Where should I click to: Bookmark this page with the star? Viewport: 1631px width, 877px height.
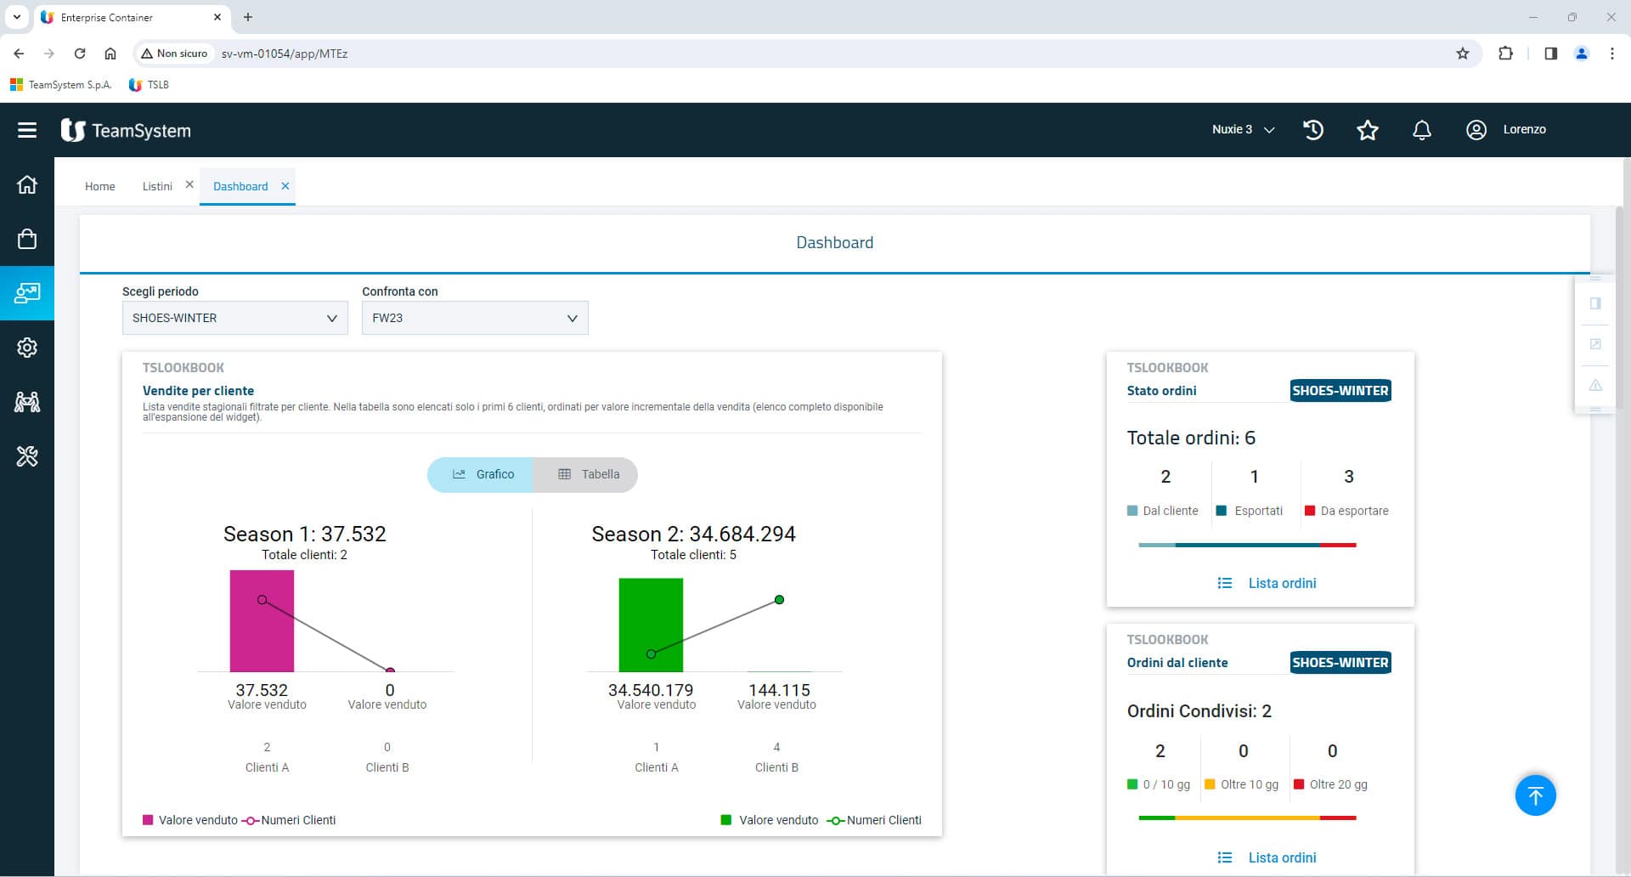[1463, 54]
